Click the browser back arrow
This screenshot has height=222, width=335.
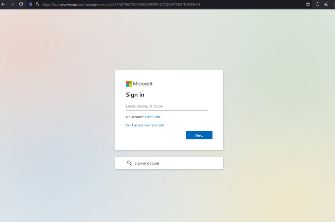click(3, 4)
